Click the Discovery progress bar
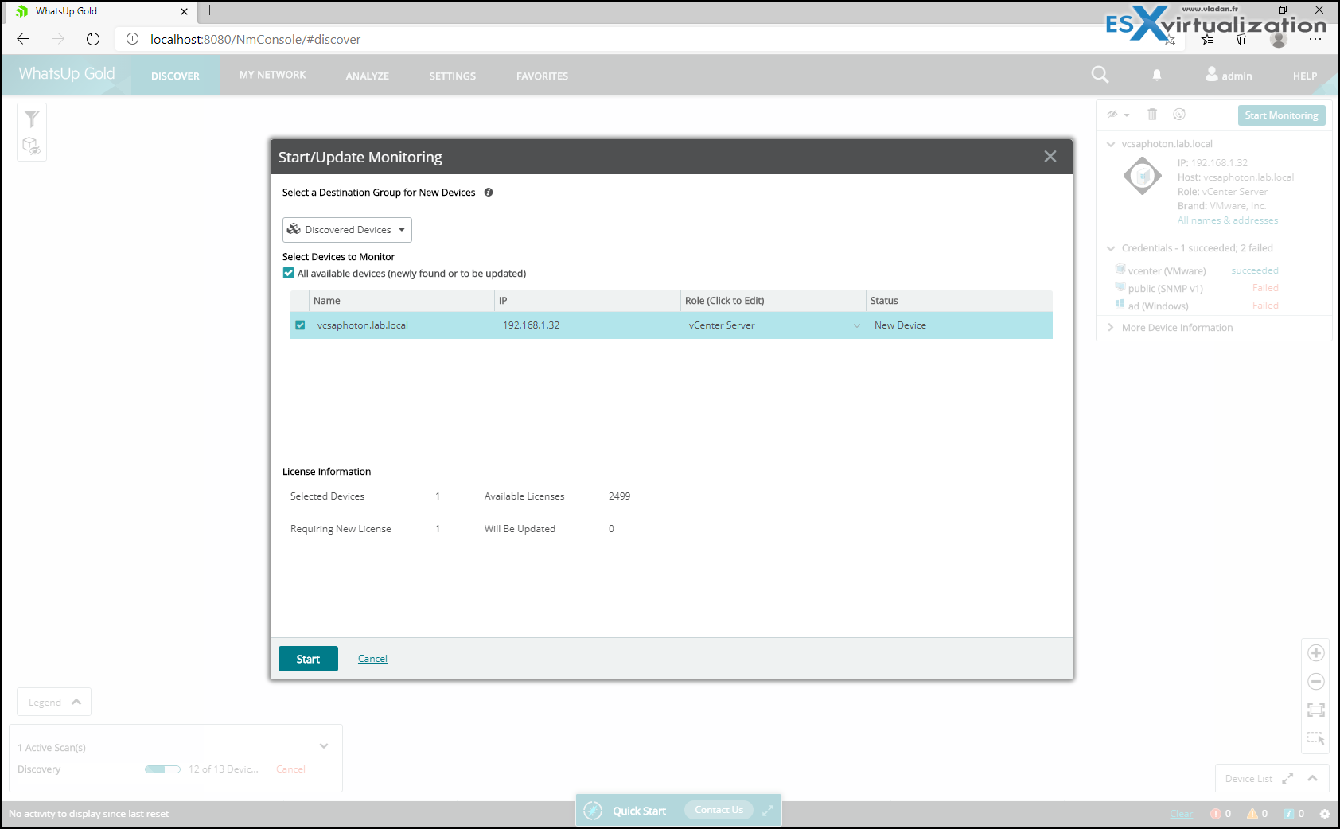This screenshot has height=829, width=1340. click(162, 769)
